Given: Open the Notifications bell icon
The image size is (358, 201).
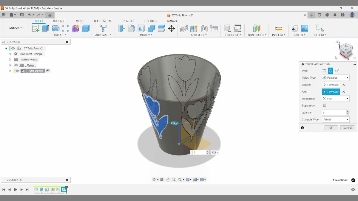Looking at the screenshot, I should (335, 15).
